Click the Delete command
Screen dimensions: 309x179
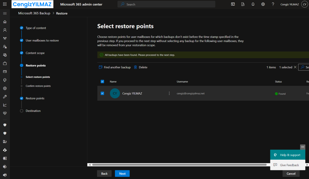141,67
